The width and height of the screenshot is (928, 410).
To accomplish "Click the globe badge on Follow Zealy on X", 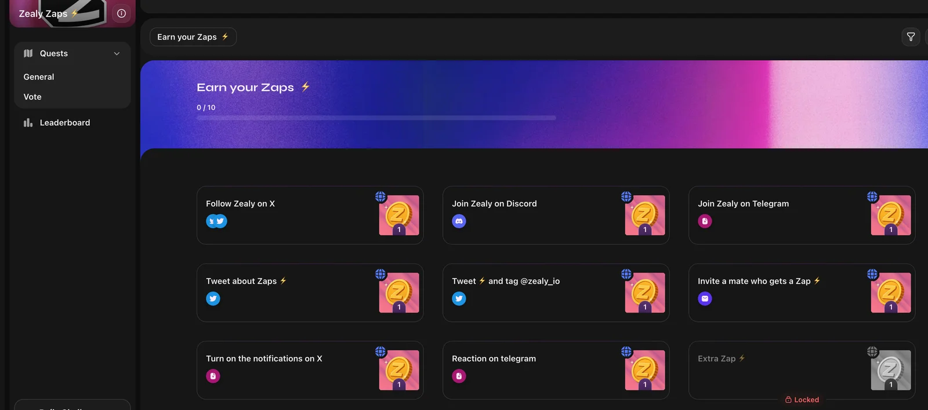I will point(380,197).
